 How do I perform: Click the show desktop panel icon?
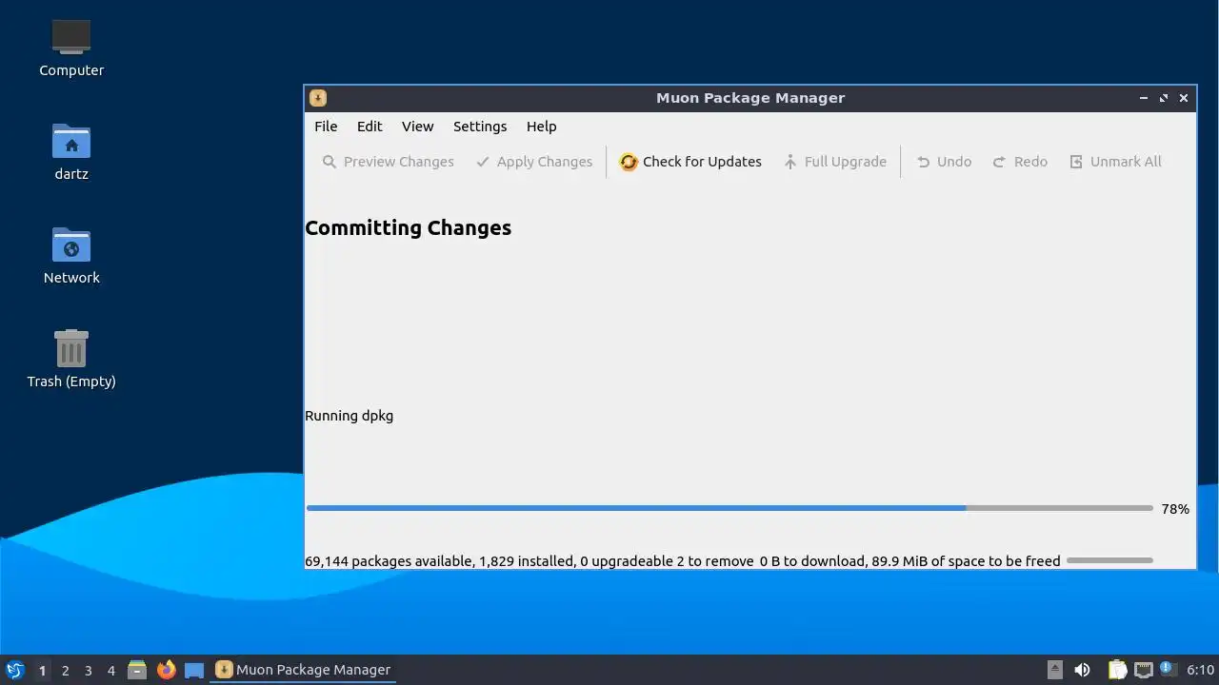coord(194,670)
